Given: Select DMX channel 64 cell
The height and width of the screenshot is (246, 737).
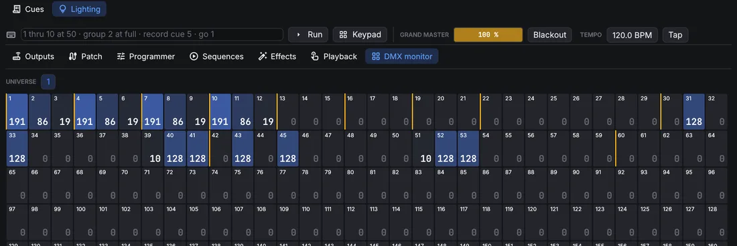Looking at the screenshot, I should [x=717, y=148].
